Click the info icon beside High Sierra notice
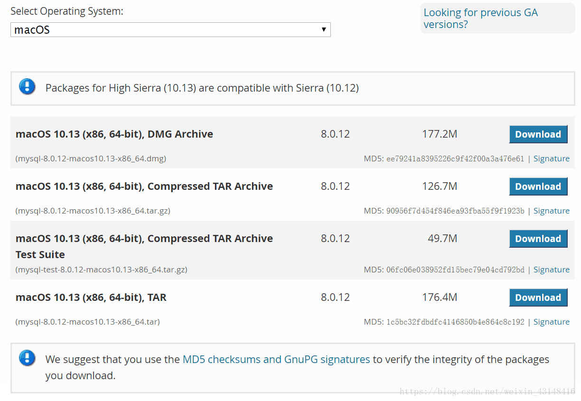The image size is (581, 401). tap(27, 87)
